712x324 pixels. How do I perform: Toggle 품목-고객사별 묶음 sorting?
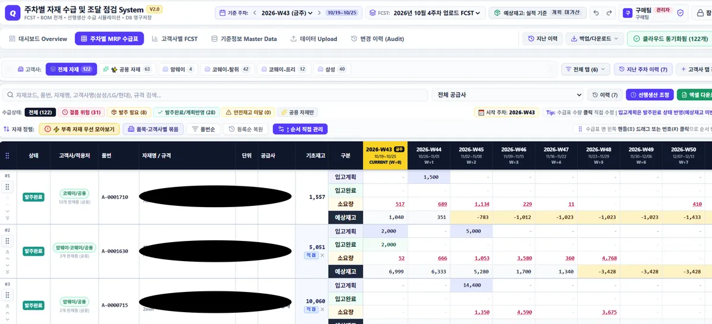[153, 129]
